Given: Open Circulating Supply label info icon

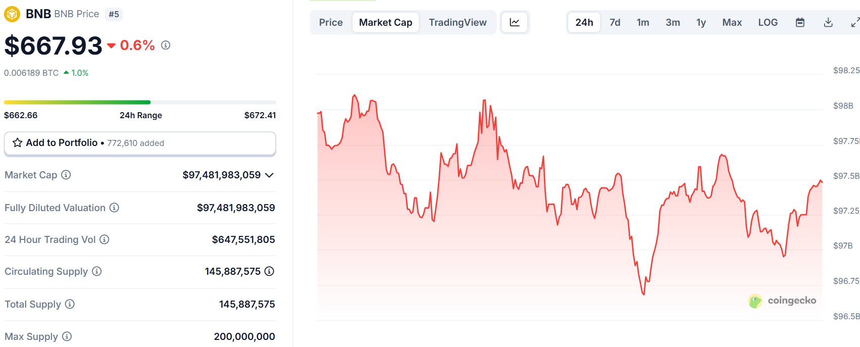Looking at the screenshot, I should coord(97,271).
